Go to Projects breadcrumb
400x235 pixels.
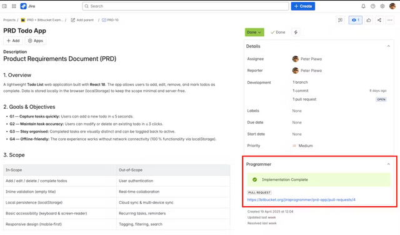click(x=9, y=20)
